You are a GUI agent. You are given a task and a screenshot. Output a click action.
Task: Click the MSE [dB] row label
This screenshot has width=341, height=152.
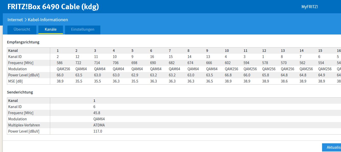click(x=16, y=81)
